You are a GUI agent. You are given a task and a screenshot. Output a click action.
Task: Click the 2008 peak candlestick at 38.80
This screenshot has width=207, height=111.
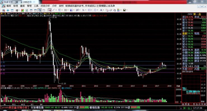(50, 24)
